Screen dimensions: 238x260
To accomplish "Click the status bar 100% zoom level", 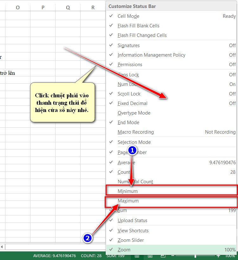I will point(230,256).
